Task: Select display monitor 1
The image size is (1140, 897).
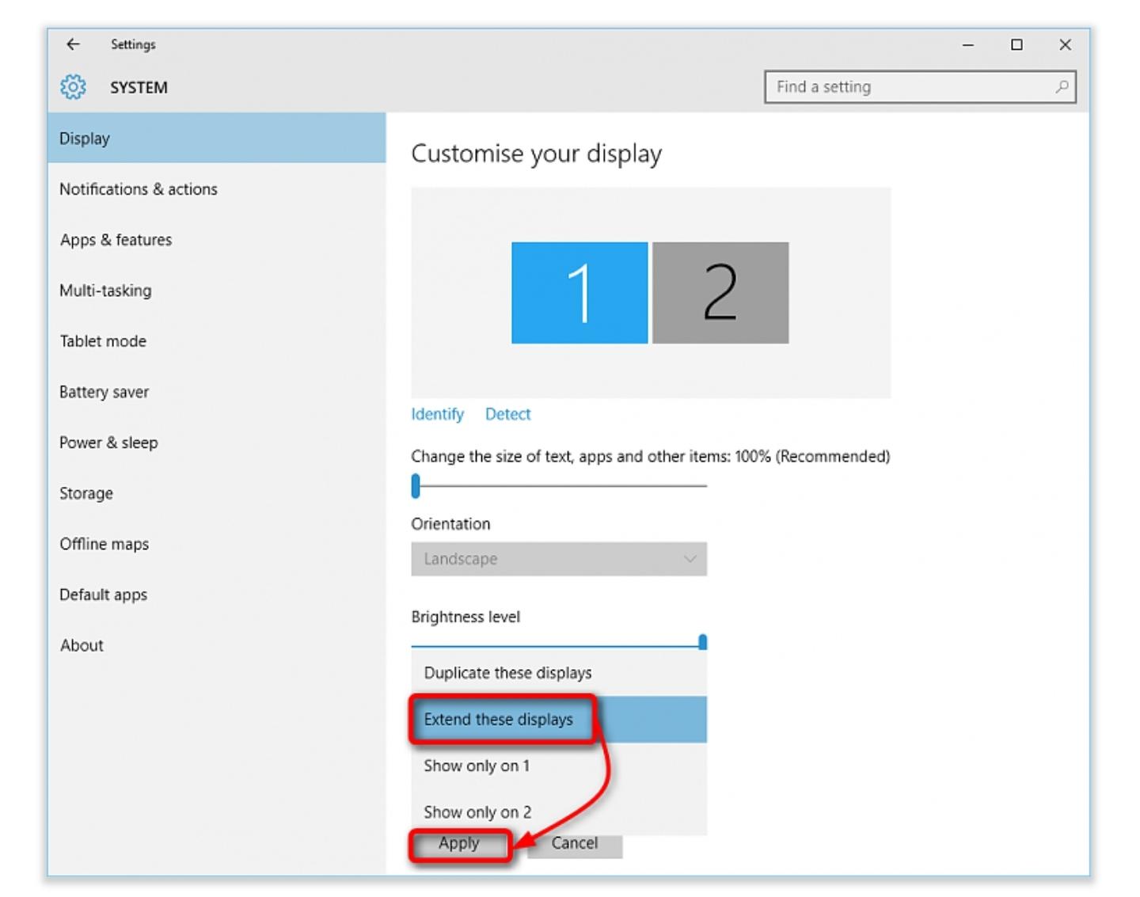Action: click(x=579, y=293)
